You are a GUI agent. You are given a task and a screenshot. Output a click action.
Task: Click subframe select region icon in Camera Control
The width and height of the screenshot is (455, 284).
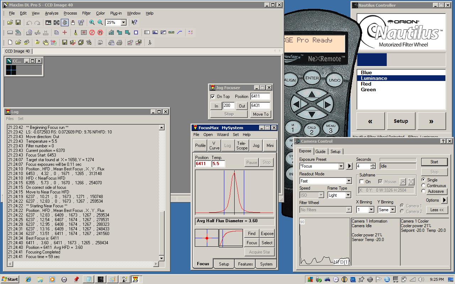(x=403, y=181)
